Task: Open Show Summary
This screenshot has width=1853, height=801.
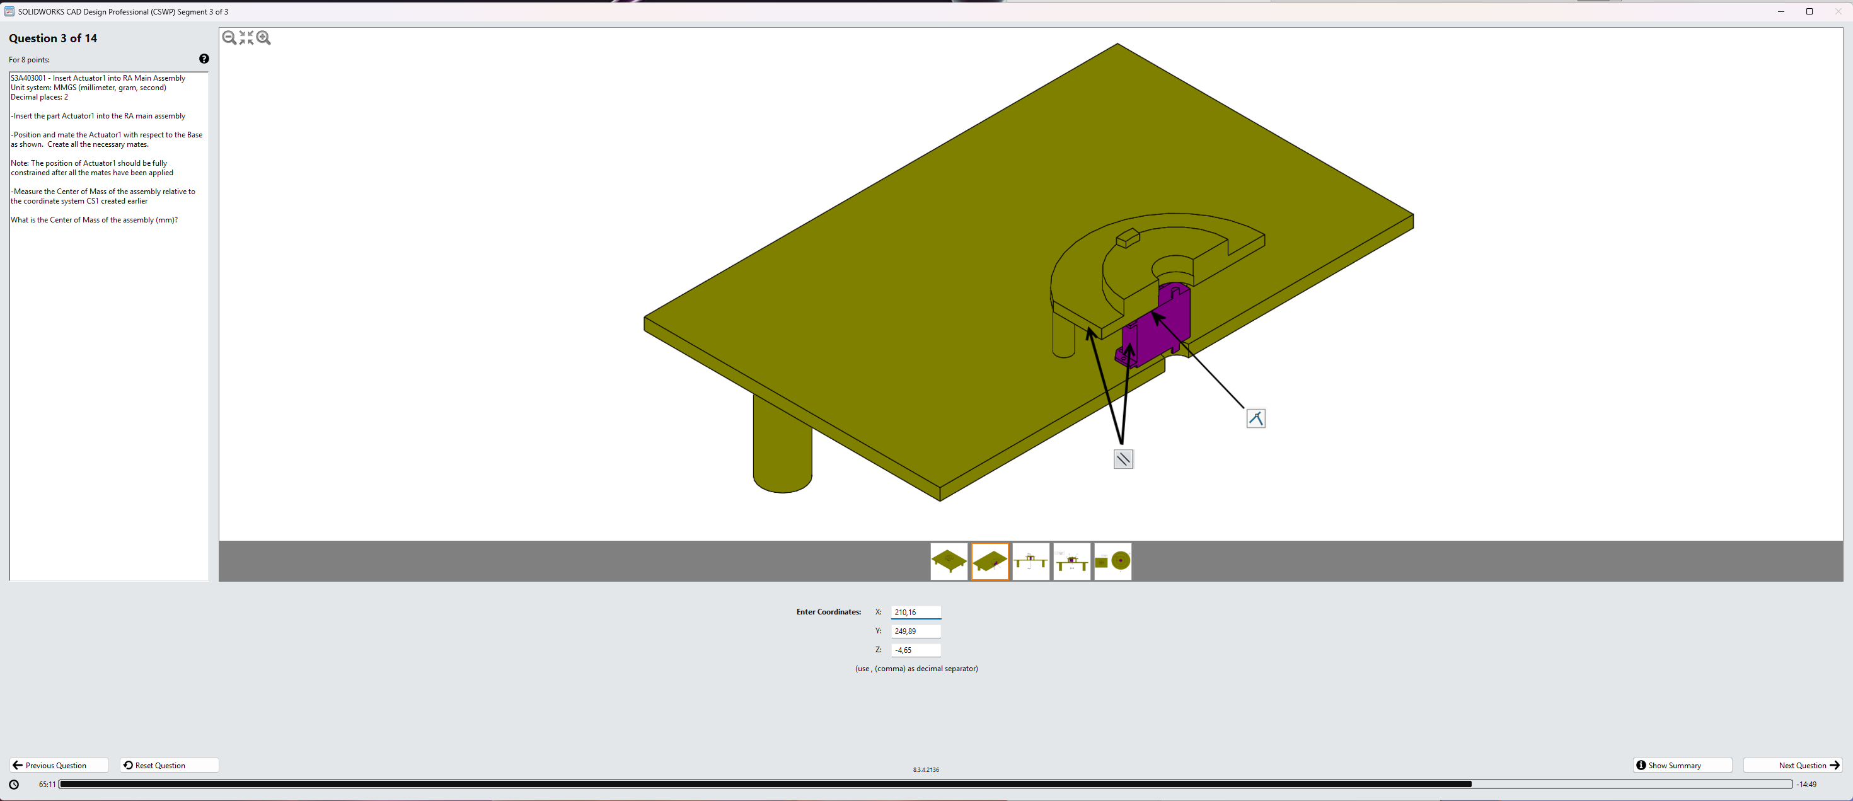Action: click(1682, 765)
